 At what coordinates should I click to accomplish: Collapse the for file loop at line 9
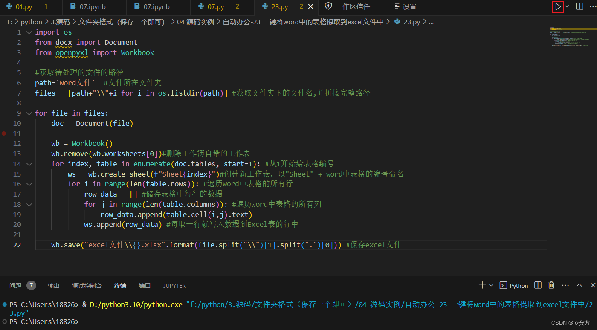pos(29,113)
